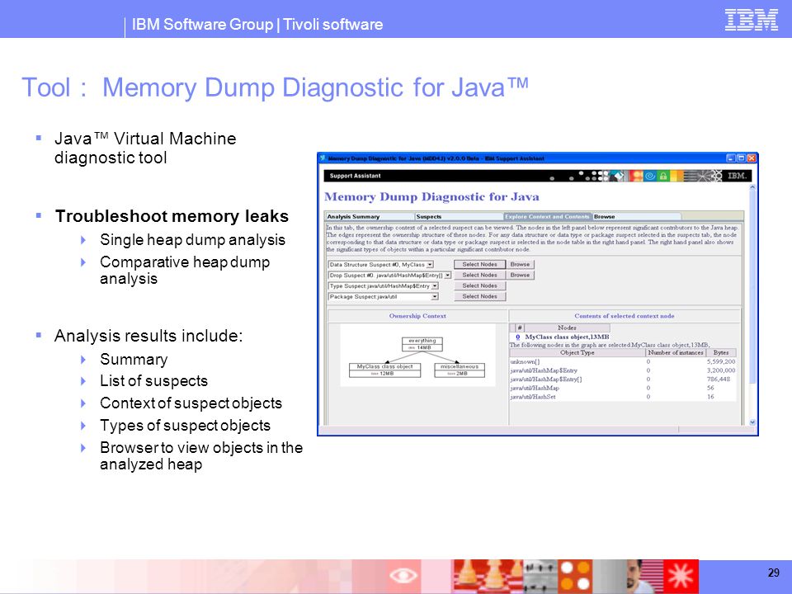Click 'Troubleshoot memory leaks' bullet
Image resolution: width=792 pixels, height=594 pixels.
tap(172, 216)
